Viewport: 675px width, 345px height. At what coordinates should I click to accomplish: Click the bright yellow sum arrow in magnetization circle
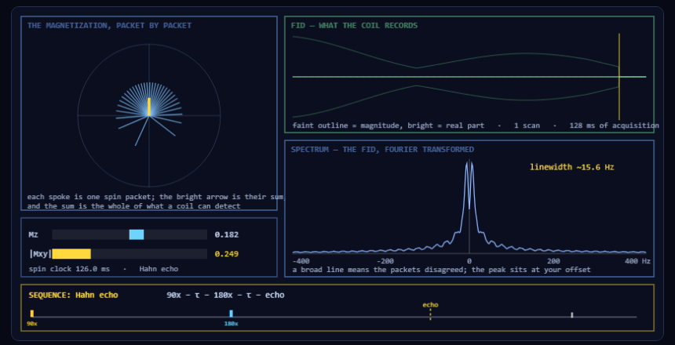click(149, 107)
